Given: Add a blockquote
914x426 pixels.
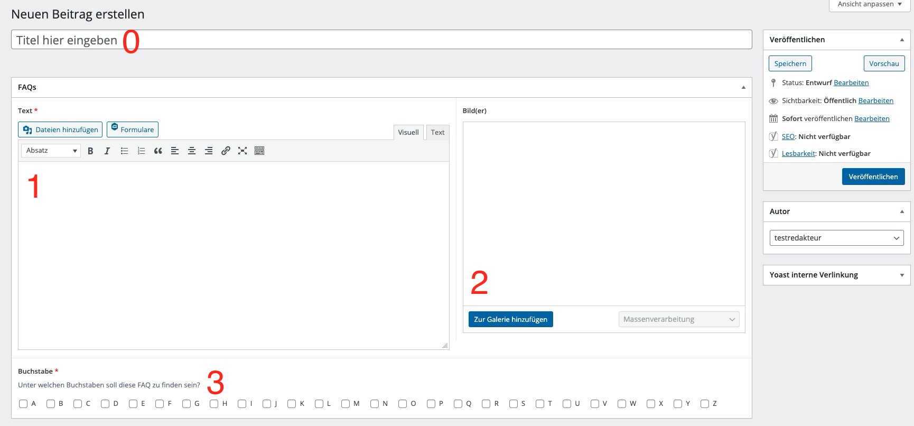Looking at the screenshot, I should [158, 151].
